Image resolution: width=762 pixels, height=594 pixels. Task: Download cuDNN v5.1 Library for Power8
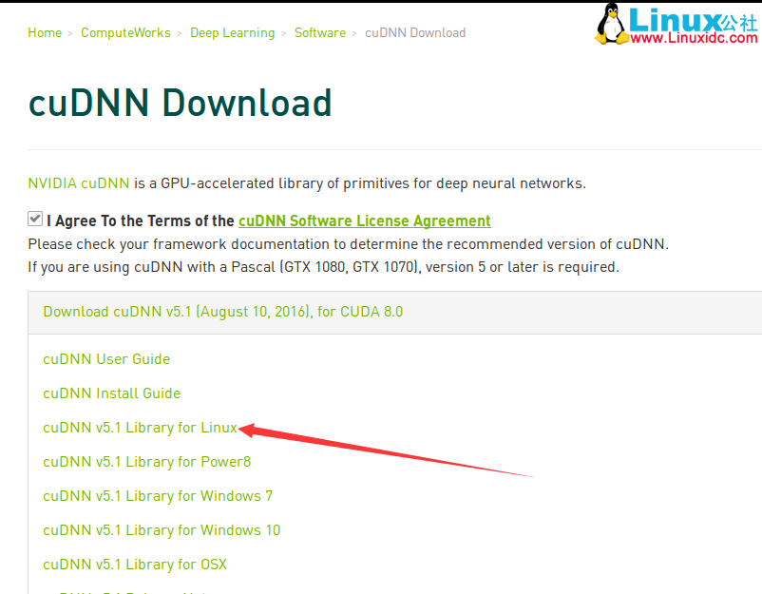pyautogui.click(x=146, y=461)
